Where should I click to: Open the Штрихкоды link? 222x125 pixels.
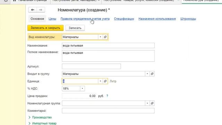point(188,19)
